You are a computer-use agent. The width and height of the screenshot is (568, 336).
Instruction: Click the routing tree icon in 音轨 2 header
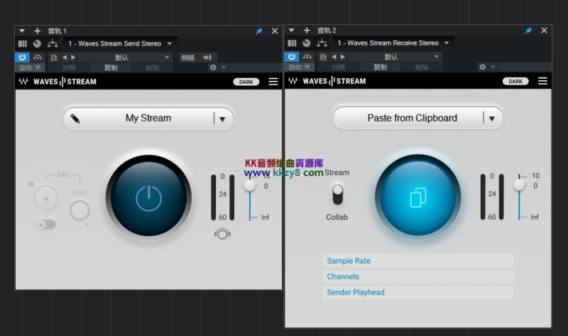(322, 43)
